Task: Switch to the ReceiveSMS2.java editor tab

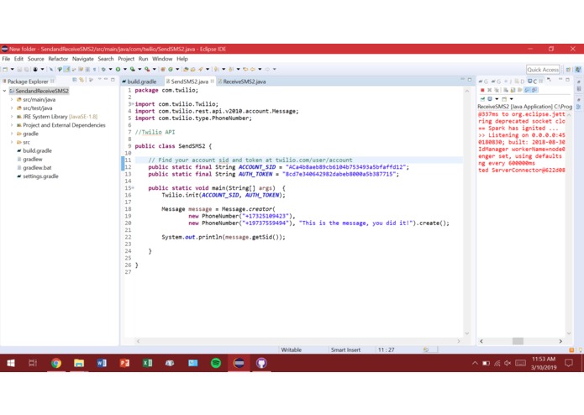Action: pyautogui.click(x=242, y=81)
